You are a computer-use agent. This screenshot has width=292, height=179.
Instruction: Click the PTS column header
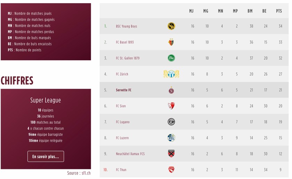click(x=279, y=11)
